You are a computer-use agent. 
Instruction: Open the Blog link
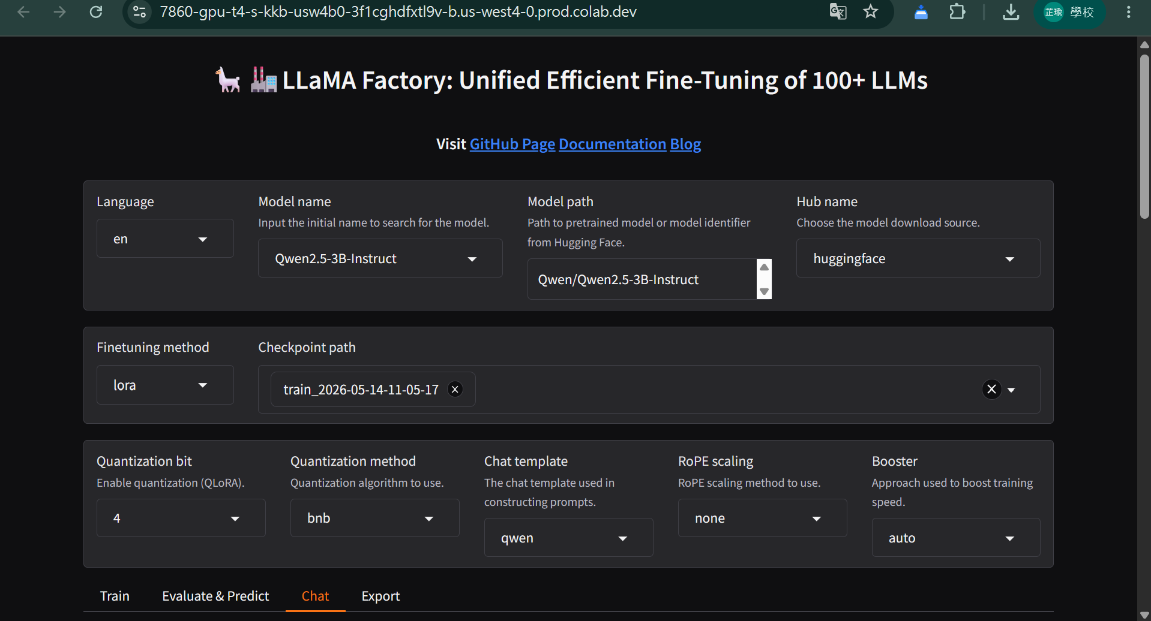click(x=685, y=144)
